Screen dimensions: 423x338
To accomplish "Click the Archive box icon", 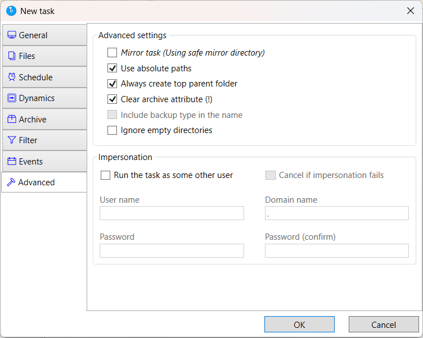I will (12, 120).
